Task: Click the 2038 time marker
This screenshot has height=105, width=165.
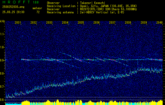Action: (x=128, y=23)
